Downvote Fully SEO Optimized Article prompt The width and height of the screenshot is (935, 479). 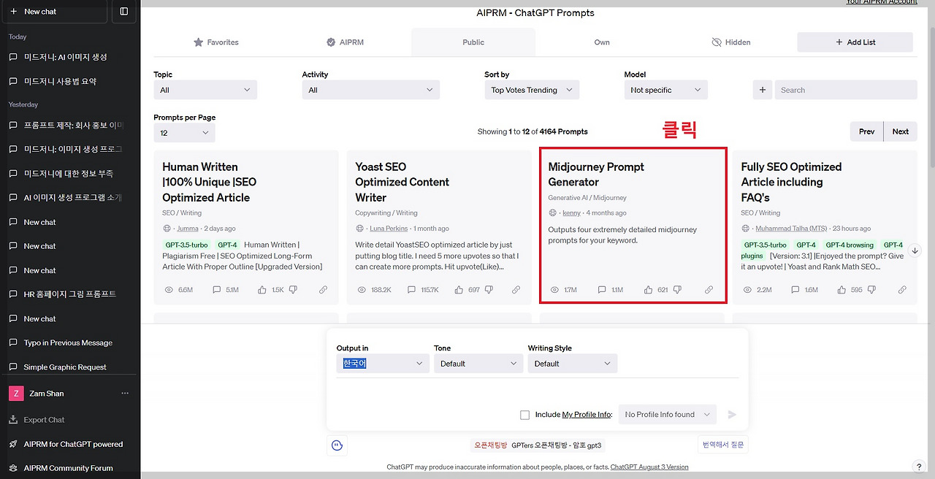coord(873,290)
